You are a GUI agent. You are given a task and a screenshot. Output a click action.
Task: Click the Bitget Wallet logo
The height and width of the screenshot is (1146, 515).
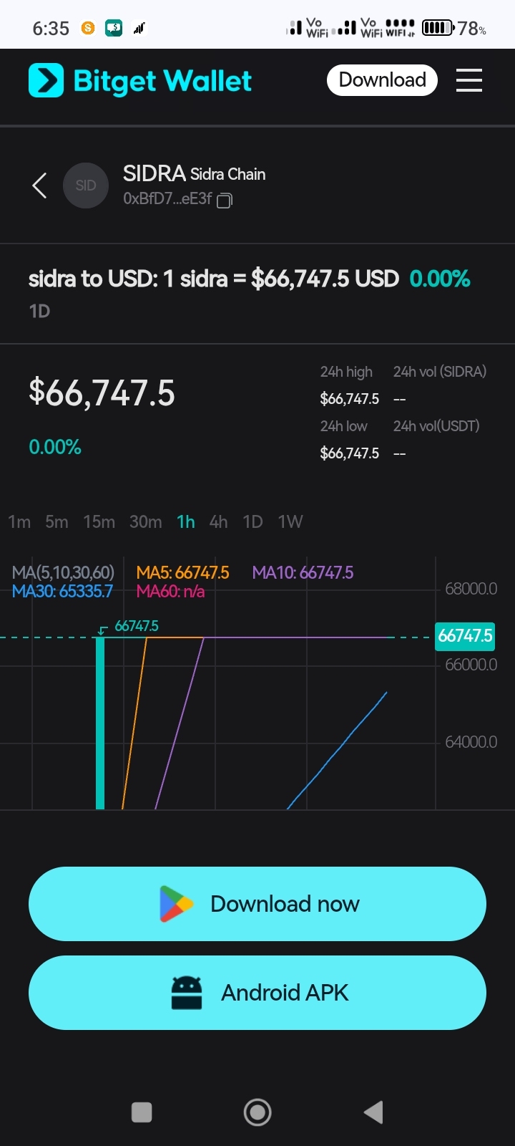click(x=140, y=81)
